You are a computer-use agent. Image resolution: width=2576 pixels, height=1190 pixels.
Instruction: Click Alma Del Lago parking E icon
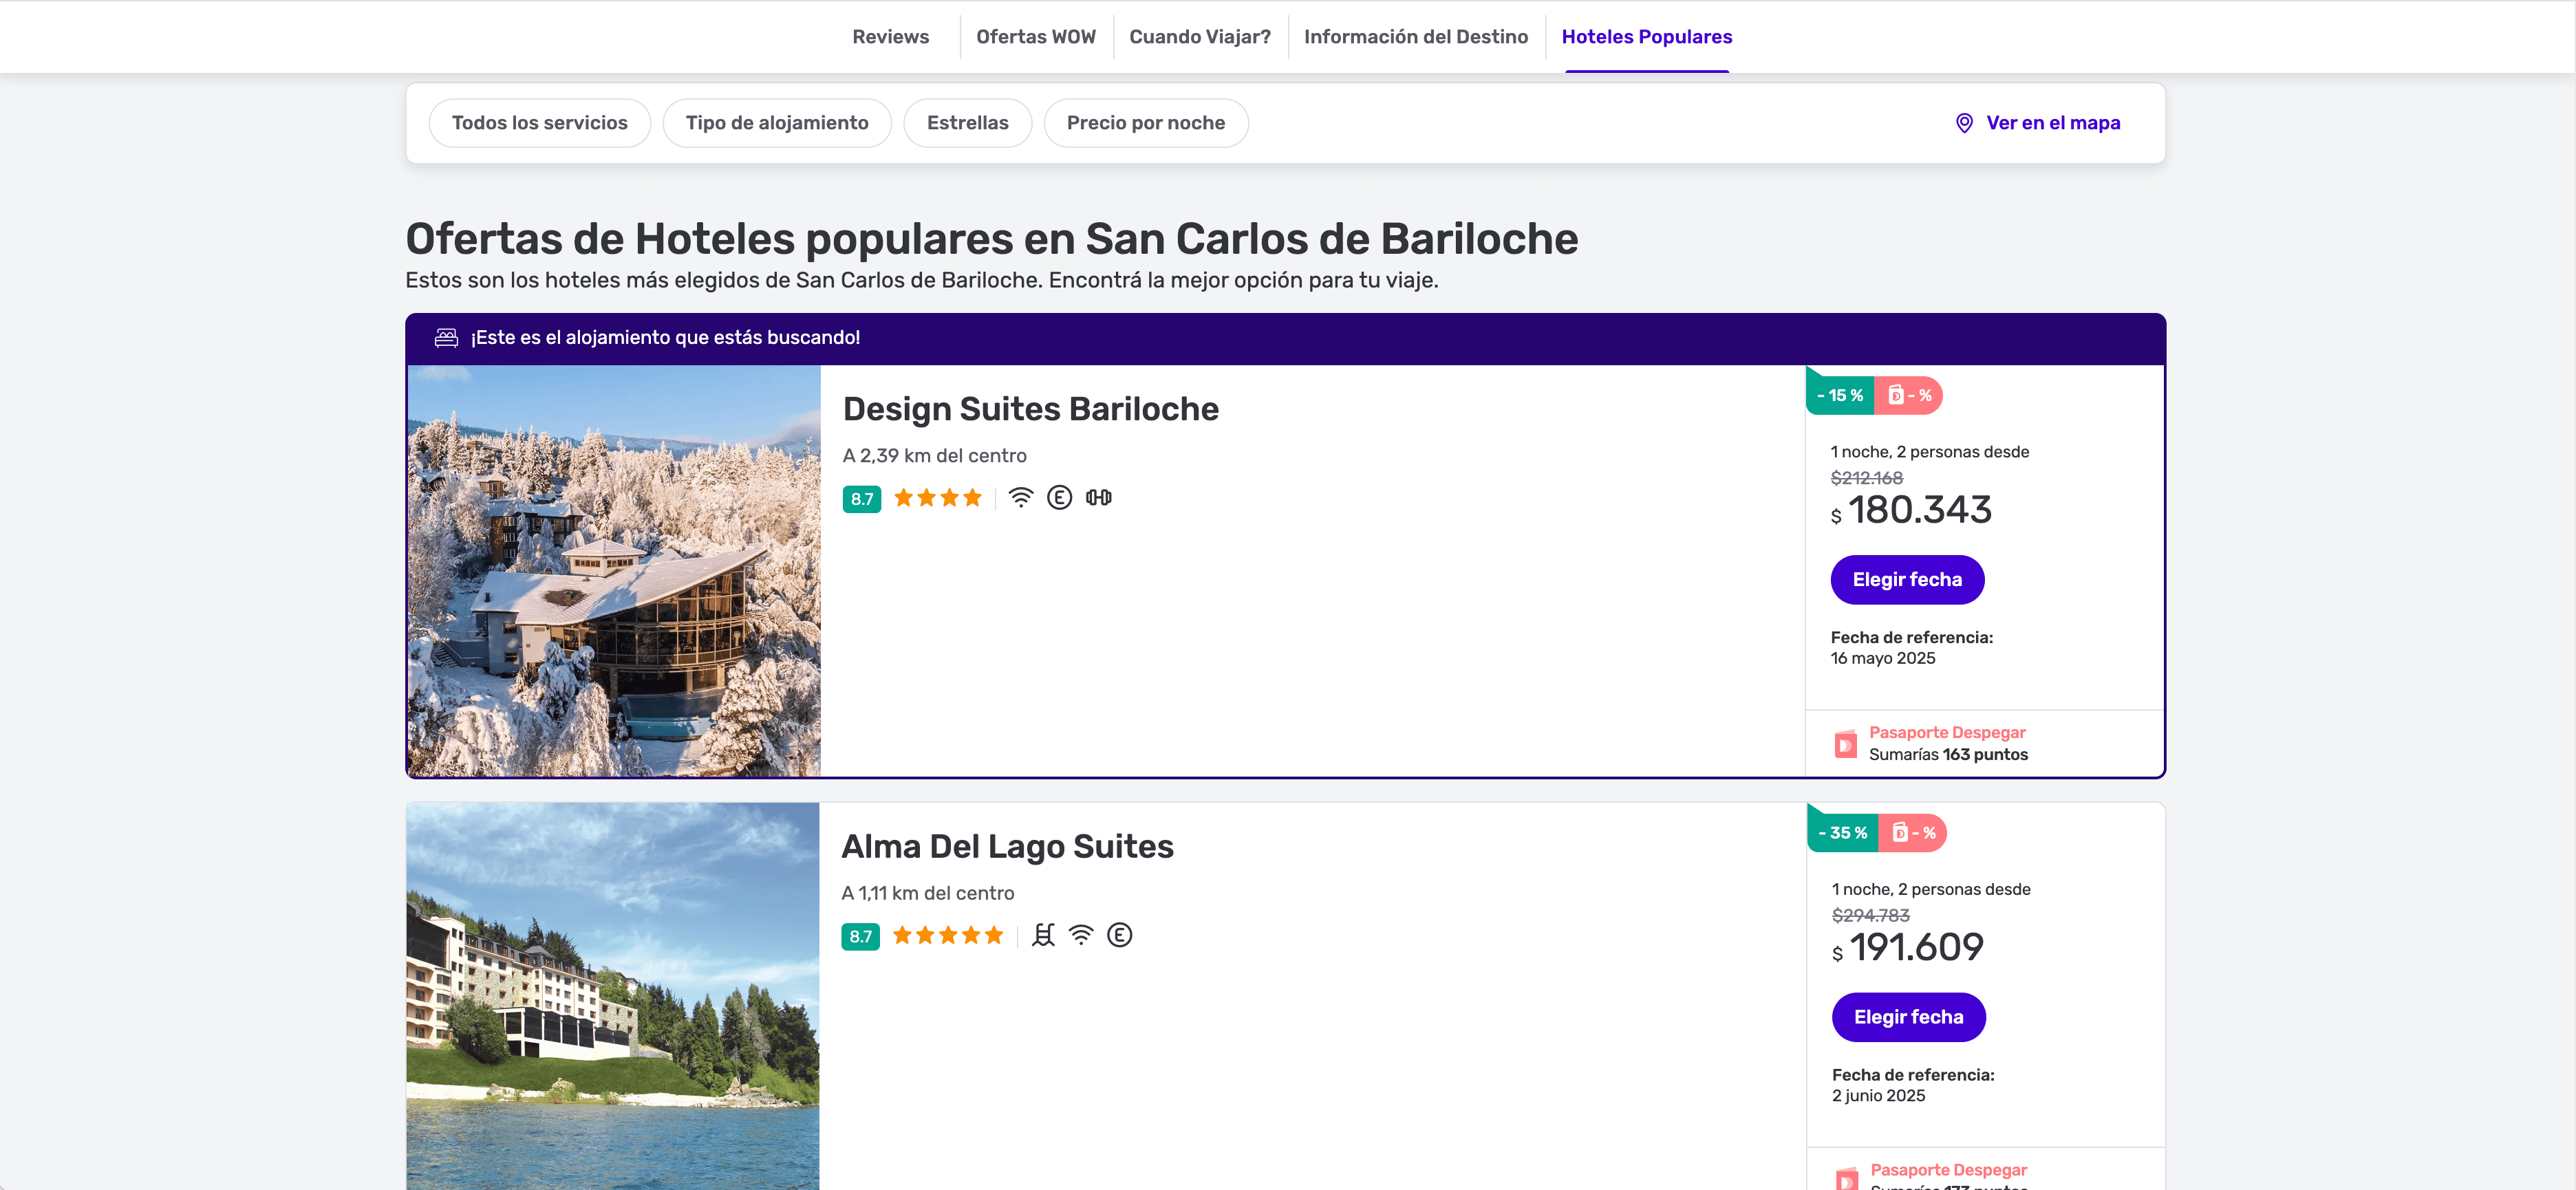[x=1119, y=935]
